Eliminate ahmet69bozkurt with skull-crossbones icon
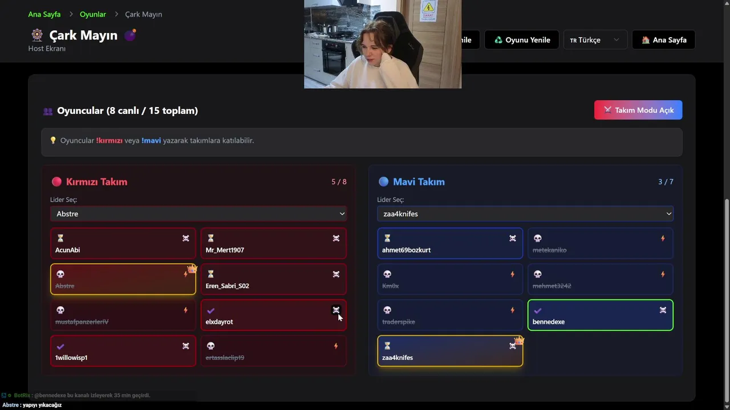 pos(512,238)
